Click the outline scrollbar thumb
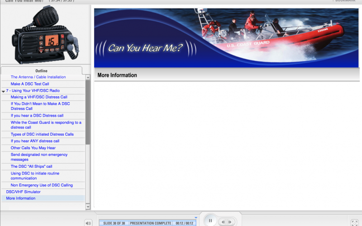The height and width of the screenshot is (226, 362). (x=88, y=112)
